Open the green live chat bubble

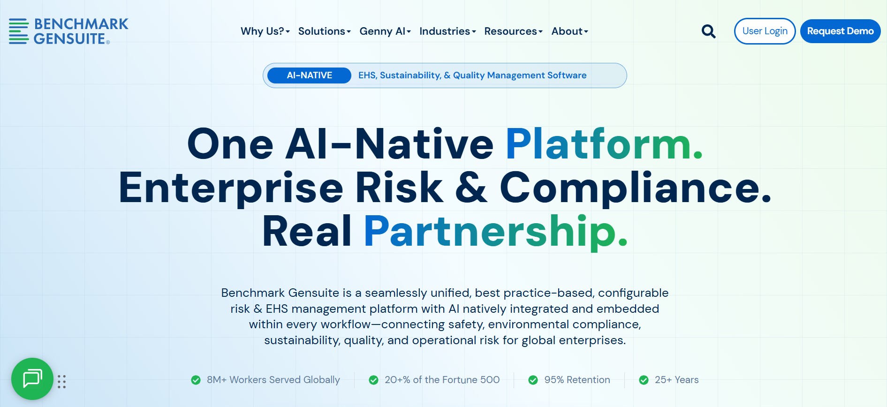[32, 379]
